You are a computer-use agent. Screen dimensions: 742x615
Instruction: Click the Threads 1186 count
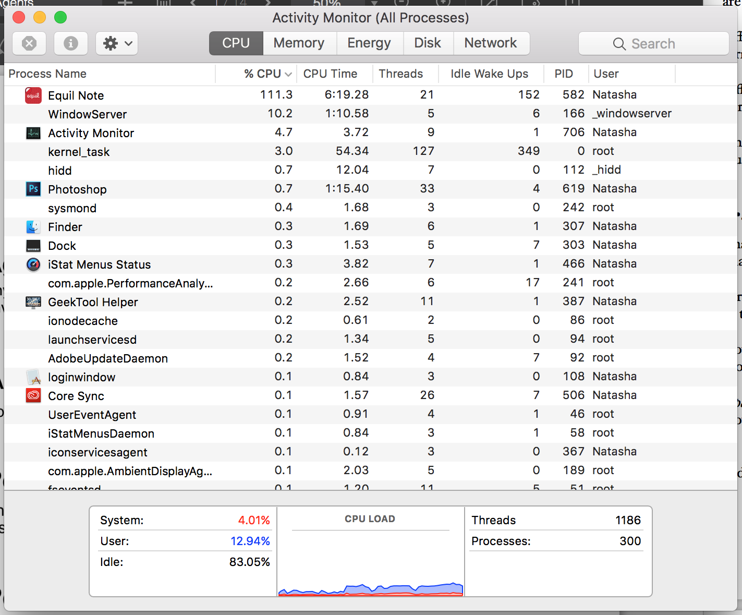coord(628,521)
